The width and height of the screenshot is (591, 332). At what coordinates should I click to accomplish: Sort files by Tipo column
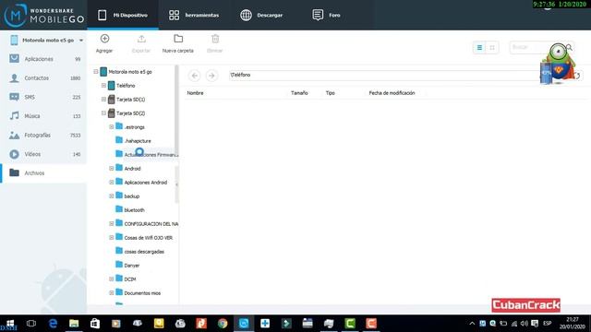(x=331, y=93)
